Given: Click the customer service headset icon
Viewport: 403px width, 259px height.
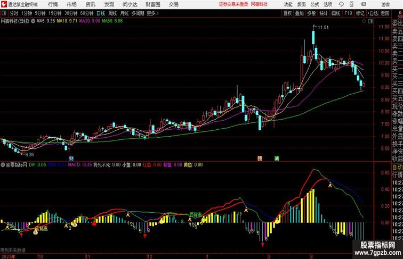Looking at the screenshot, I should point(341,4).
